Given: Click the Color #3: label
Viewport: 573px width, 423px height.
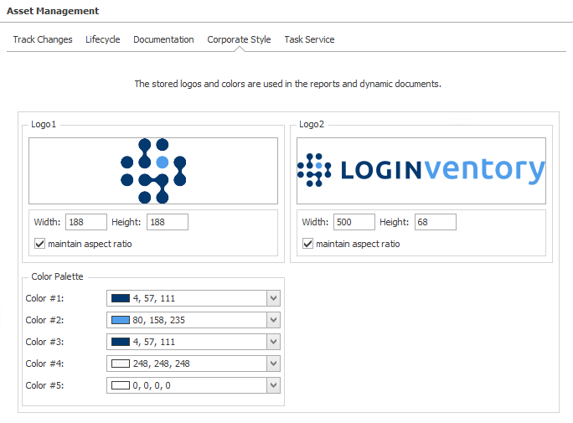Looking at the screenshot, I should [x=44, y=342].
